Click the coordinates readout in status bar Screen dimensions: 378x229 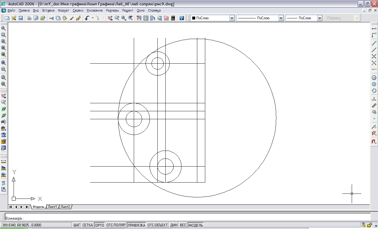(x=36, y=225)
